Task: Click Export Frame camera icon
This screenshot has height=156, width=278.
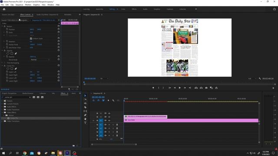Action: [x=206, y=88]
